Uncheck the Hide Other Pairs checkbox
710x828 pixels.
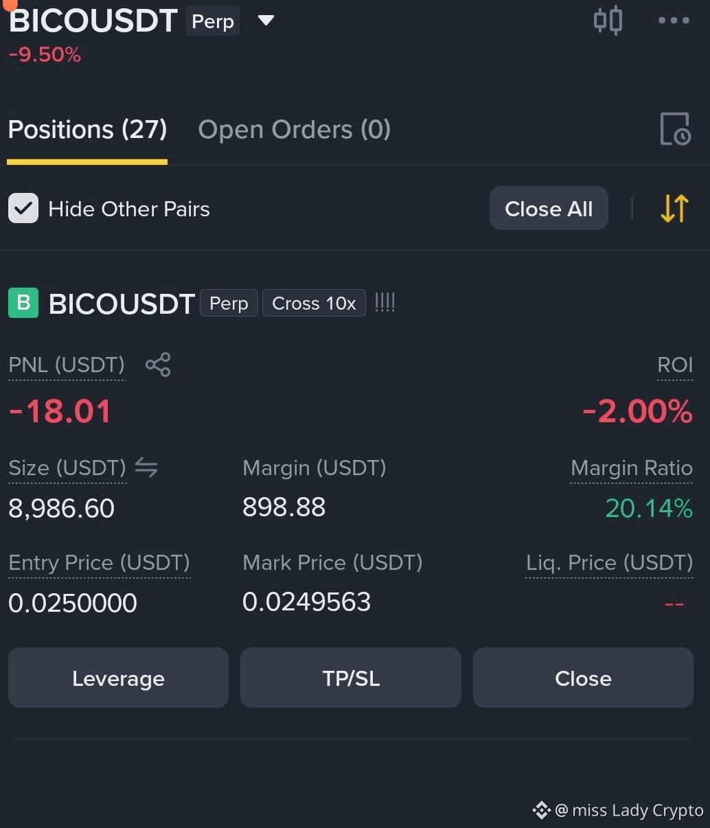tap(23, 208)
